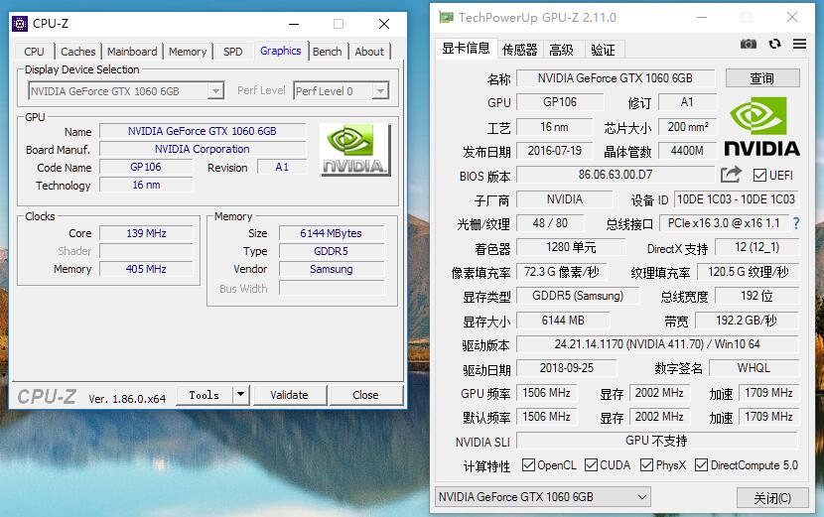Select the Graphics tab
Image resolution: width=824 pixels, height=517 pixels.
click(281, 51)
